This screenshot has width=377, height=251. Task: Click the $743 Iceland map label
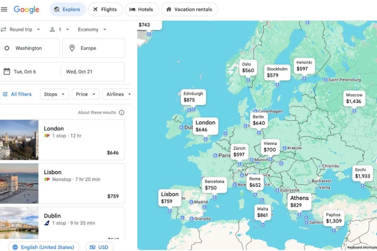click(149, 25)
